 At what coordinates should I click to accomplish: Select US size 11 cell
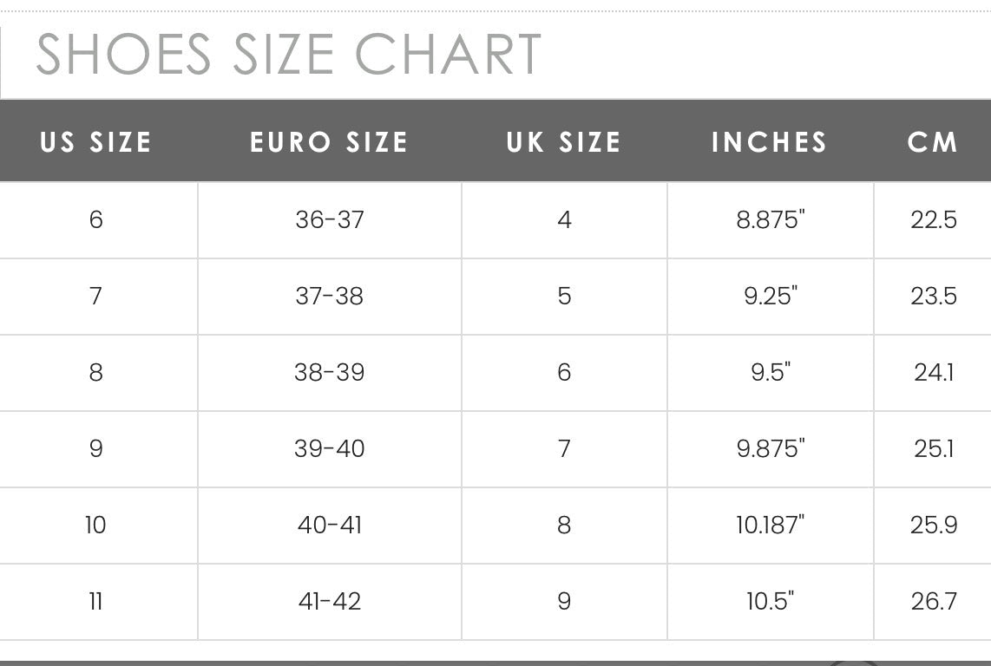pyautogui.click(x=95, y=601)
